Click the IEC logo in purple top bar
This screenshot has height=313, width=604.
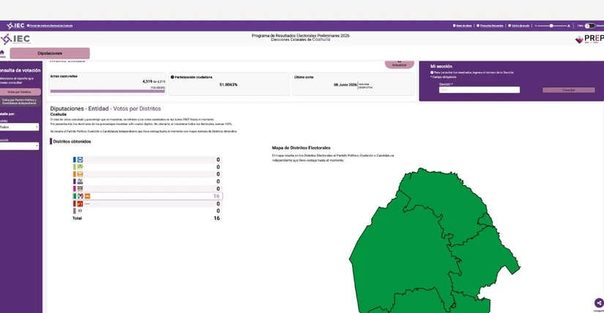pos(15,26)
